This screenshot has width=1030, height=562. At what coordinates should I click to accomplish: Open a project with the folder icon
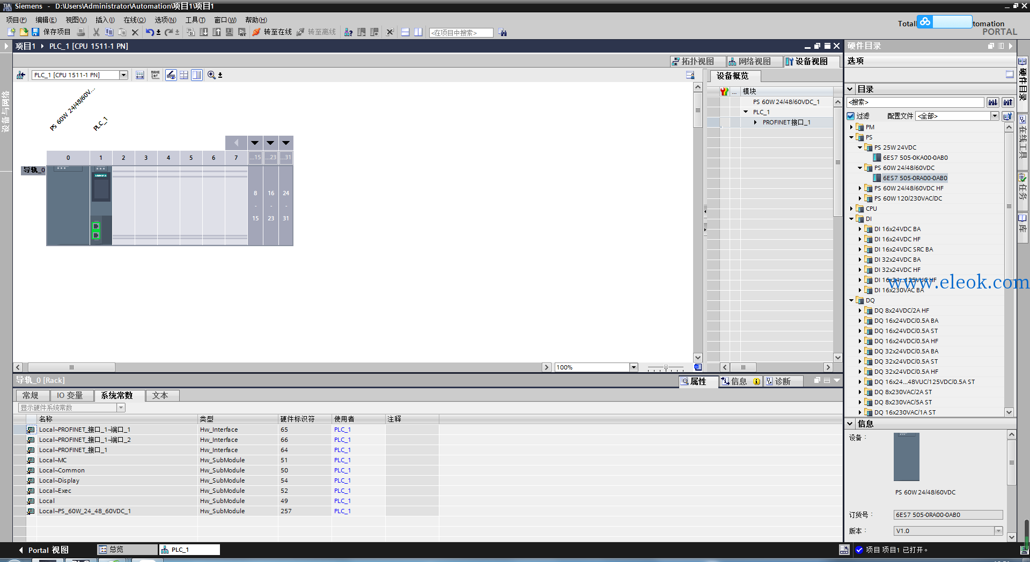(x=24, y=32)
